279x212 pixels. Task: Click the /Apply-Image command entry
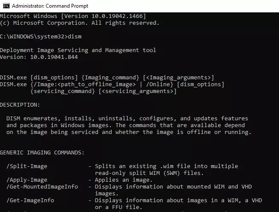click(27, 180)
